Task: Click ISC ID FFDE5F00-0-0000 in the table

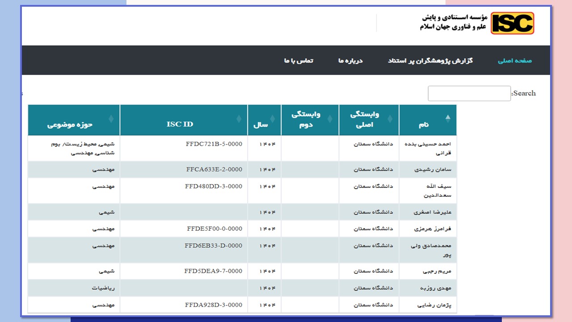Action: point(214,229)
